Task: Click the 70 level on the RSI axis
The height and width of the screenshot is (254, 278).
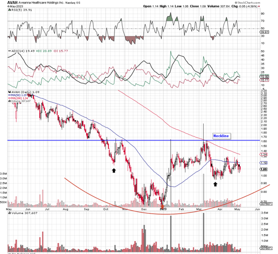Action: tap(262, 21)
